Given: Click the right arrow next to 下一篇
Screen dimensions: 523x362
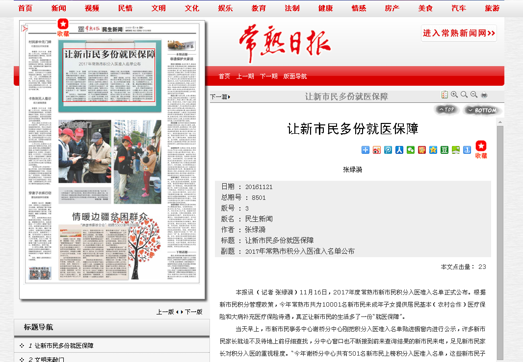Looking at the screenshot, I should tap(229, 97).
